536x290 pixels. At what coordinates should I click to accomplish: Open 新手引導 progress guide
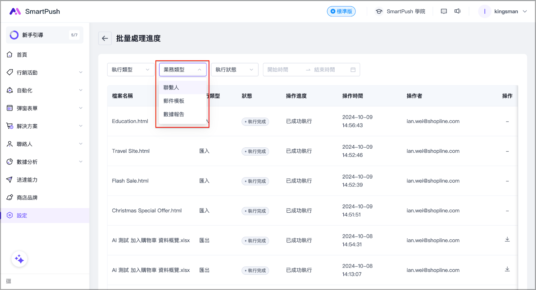tap(45, 35)
